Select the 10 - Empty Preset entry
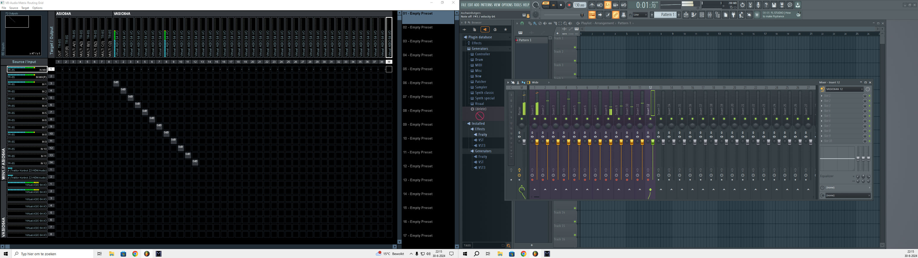 coord(428,138)
